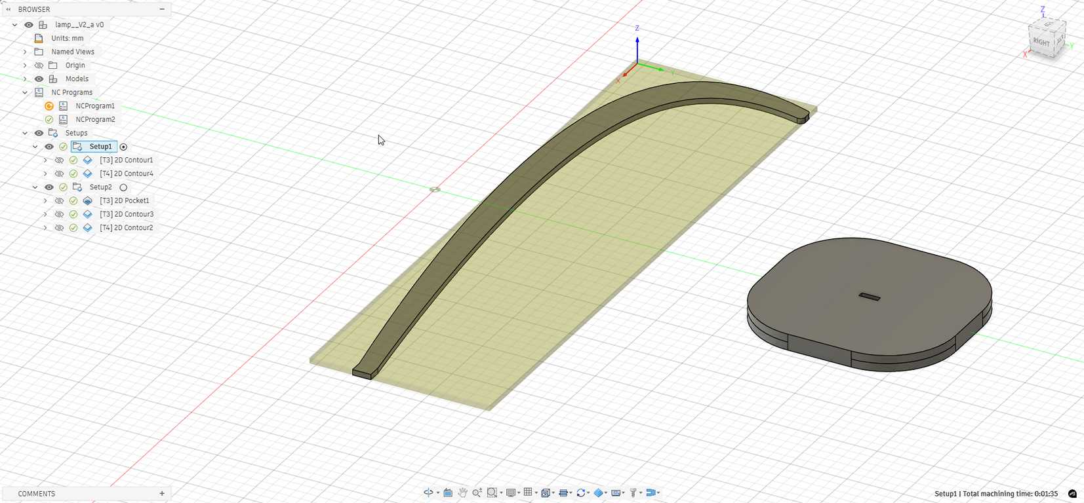Click the Look At camera icon
The width and height of the screenshot is (1084, 503).
tap(448, 493)
